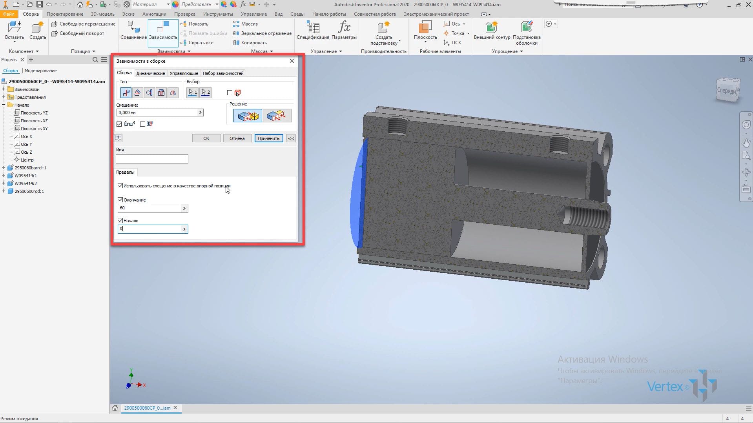
Task: Open Окончание value arrow menu
Action: coord(184,208)
